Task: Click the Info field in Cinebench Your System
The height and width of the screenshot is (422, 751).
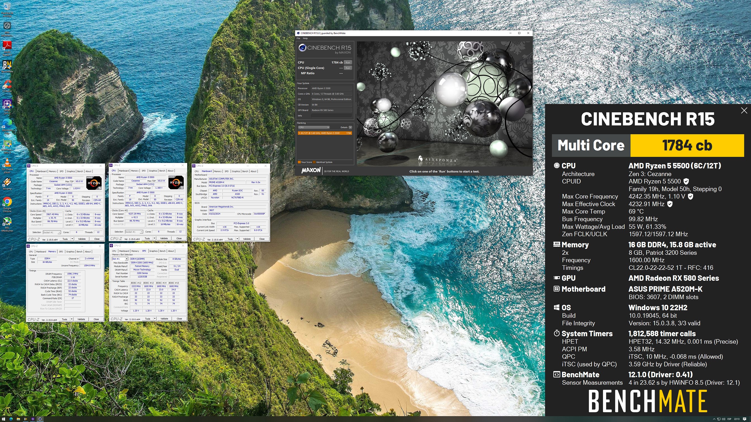Action: tap(331, 116)
